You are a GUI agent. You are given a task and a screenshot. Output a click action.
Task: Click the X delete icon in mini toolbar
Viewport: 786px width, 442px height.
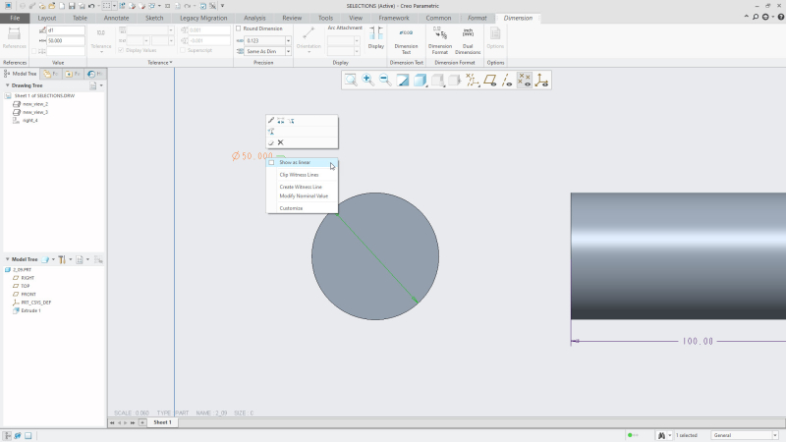coord(281,142)
